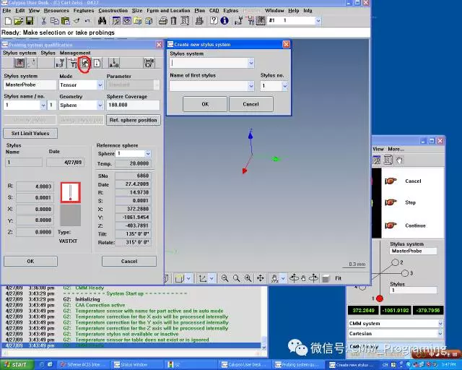Screen dimensions: 462x370
Task: Click the stylus thumbnail with red border
Action: (x=71, y=192)
